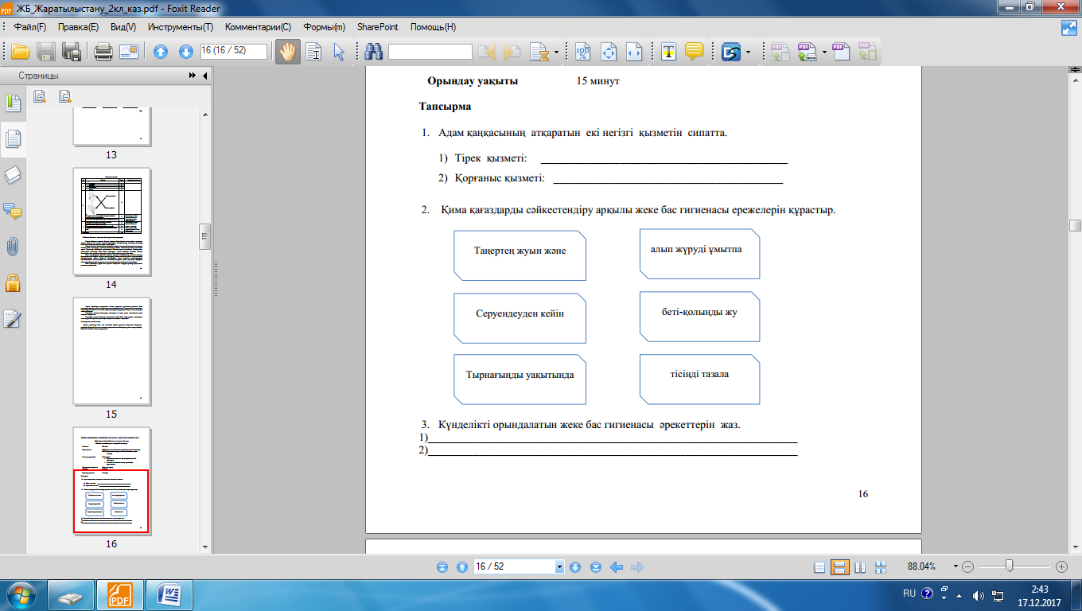This screenshot has height=611, width=1082.
Task: Open the Инструменты(T) menu
Action: coord(180,27)
